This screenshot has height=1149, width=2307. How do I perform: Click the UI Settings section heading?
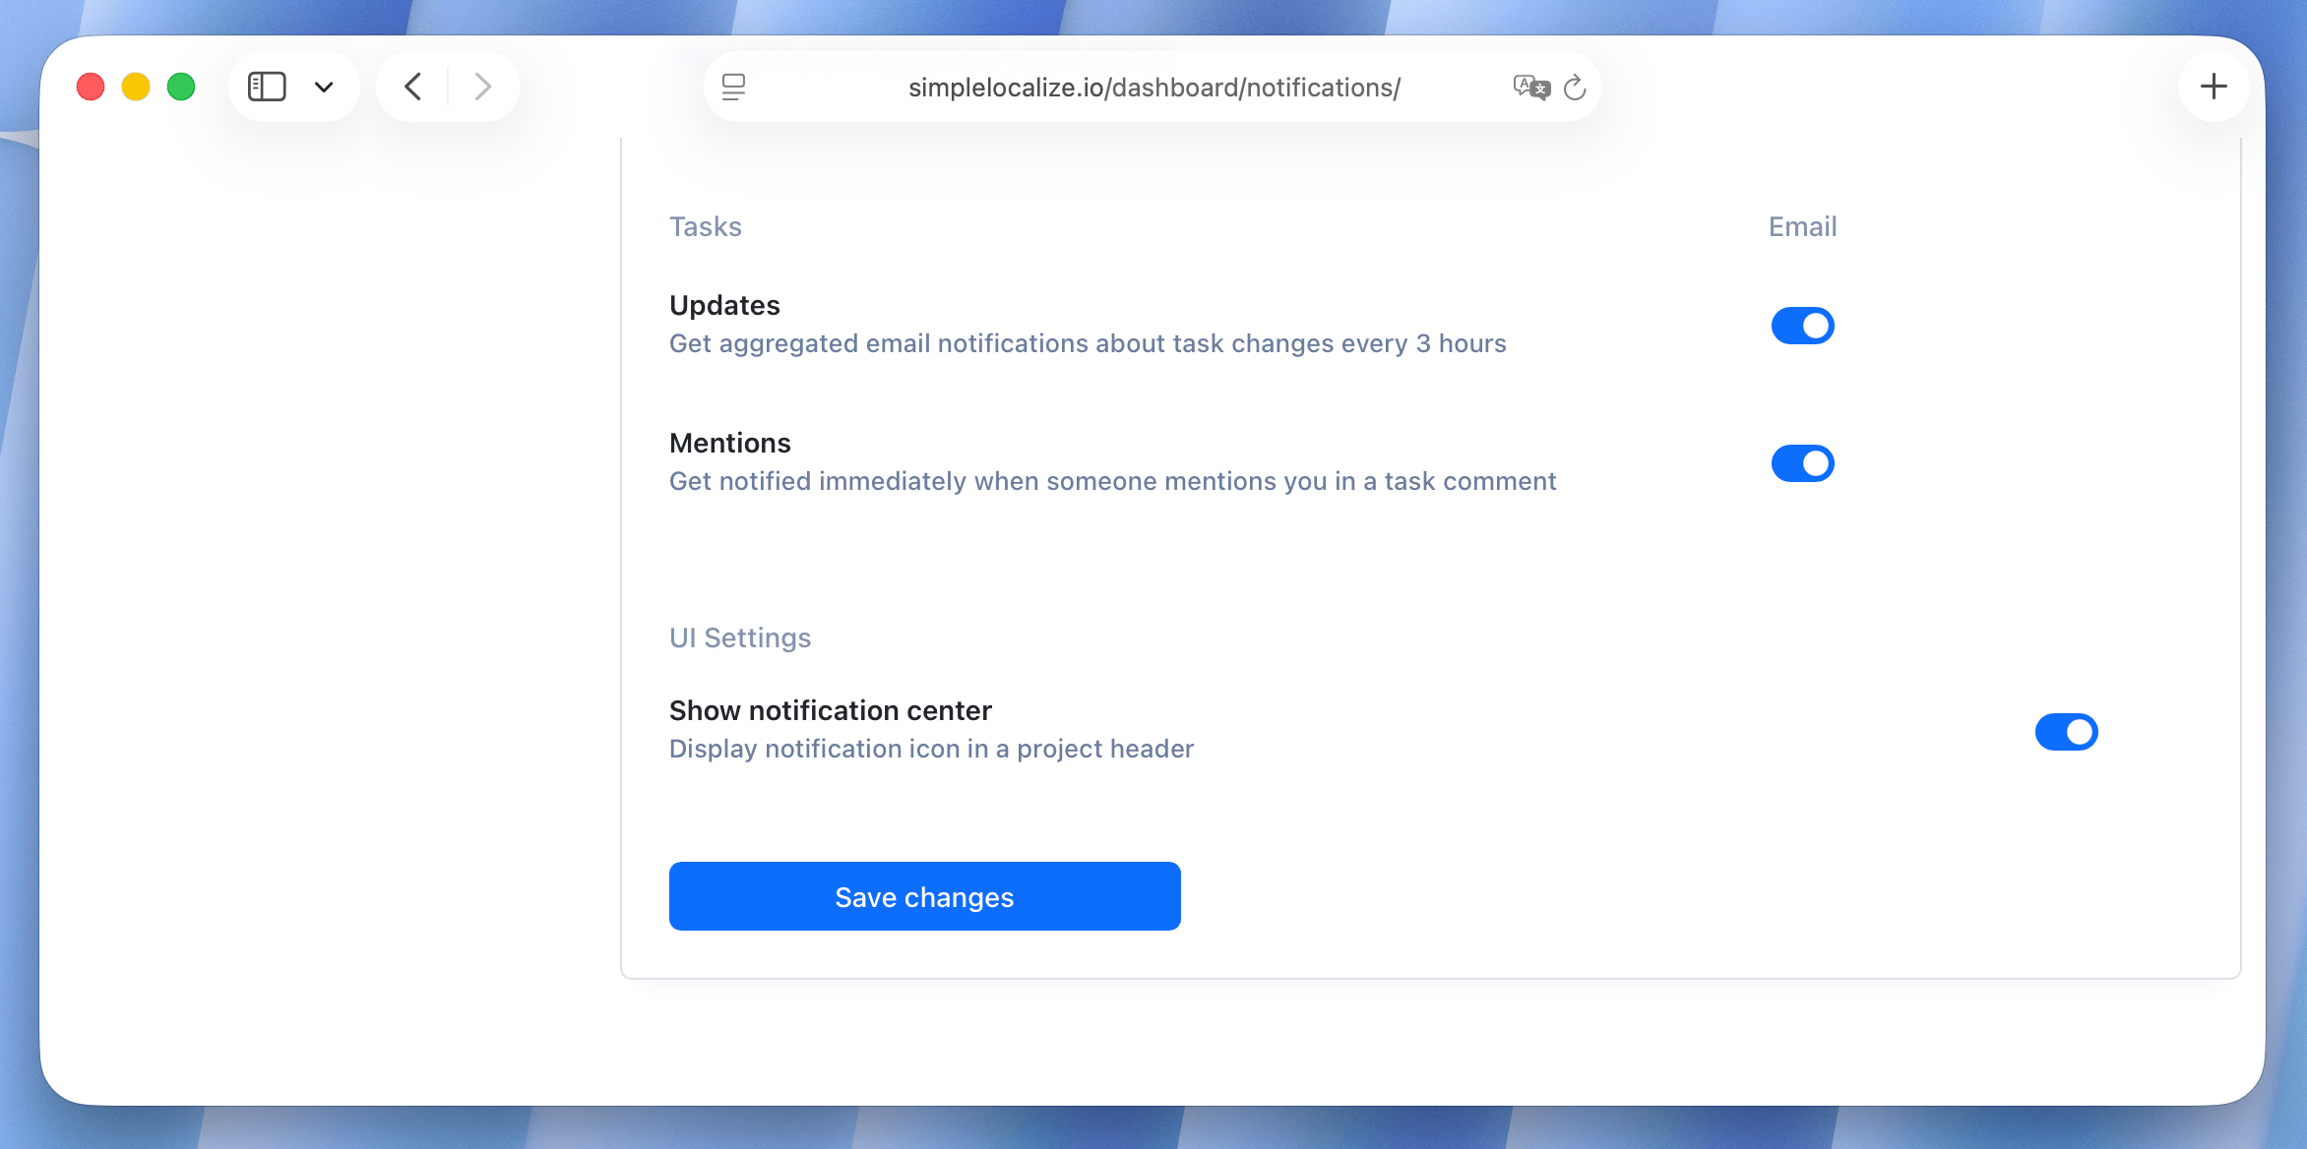coord(739,636)
